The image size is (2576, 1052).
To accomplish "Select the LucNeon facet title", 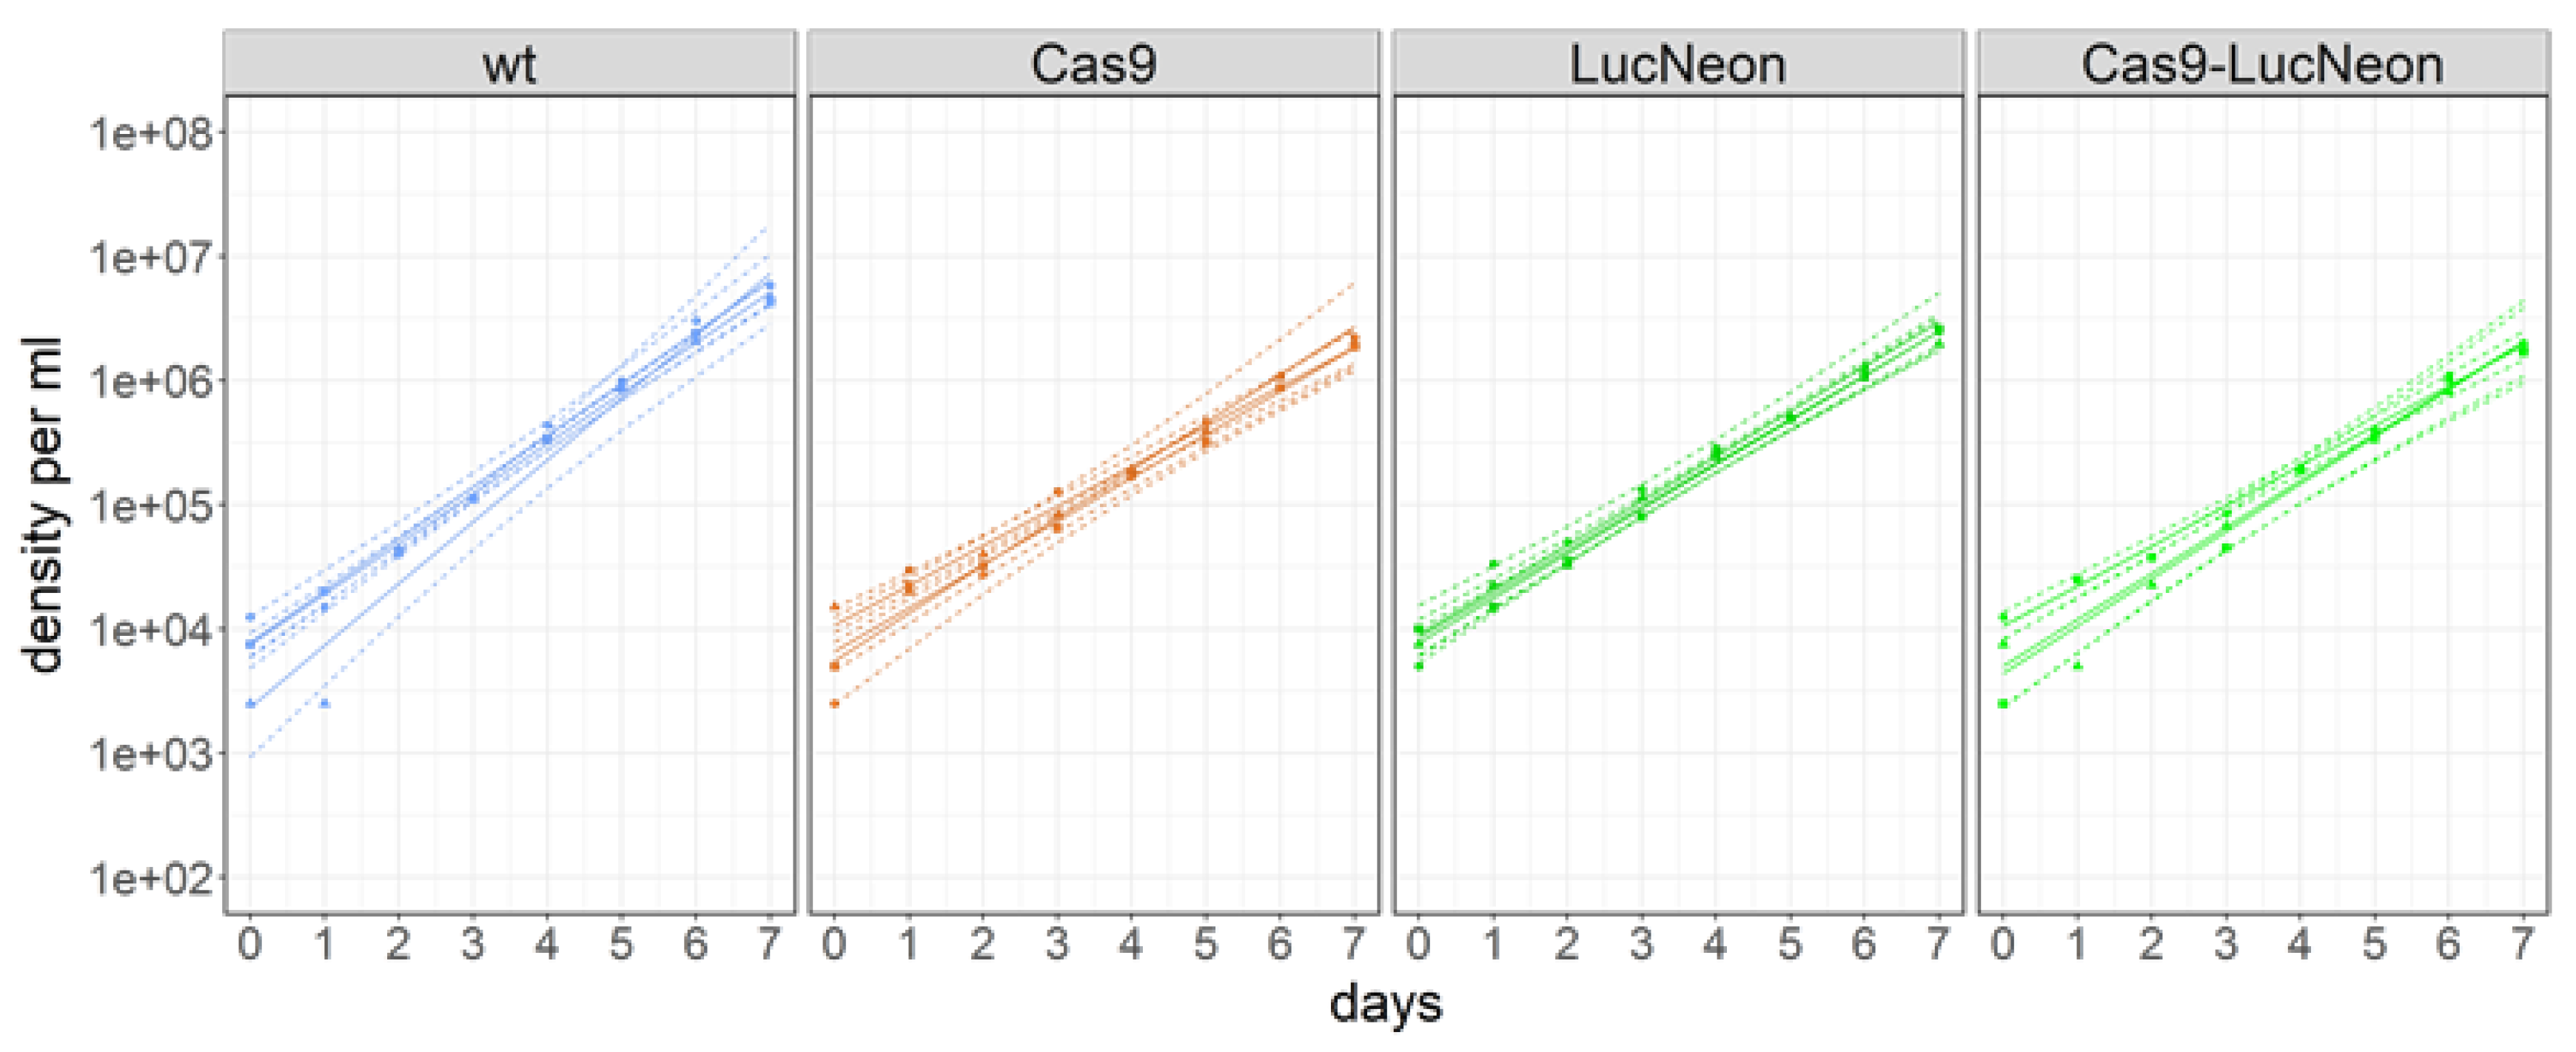I will click(x=1677, y=64).
